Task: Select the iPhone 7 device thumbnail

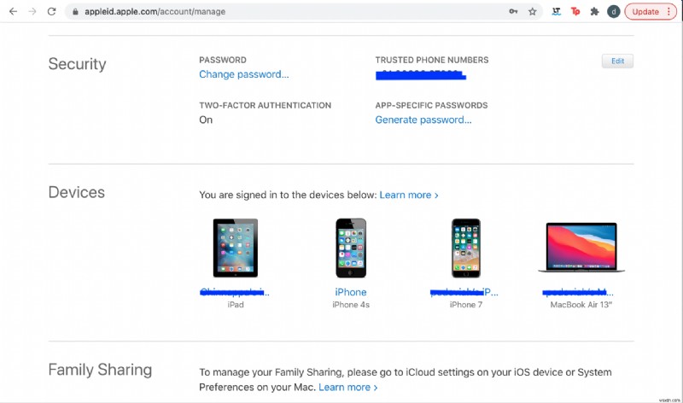Action: click(465, 248)
